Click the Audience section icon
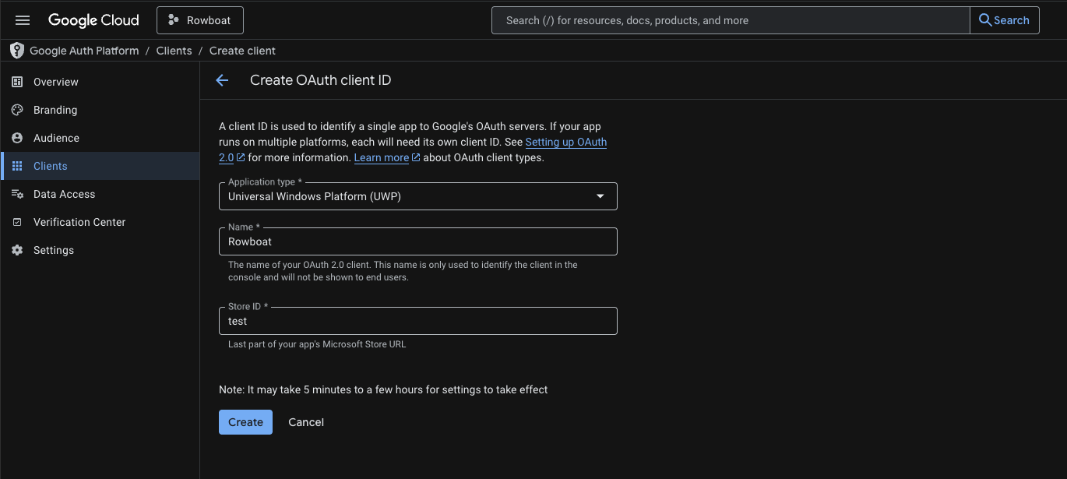This screenshot has width=1067, height=479. [17, 137]
